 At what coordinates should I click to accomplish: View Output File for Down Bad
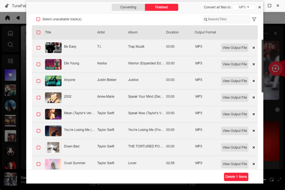tap(235, 148)
